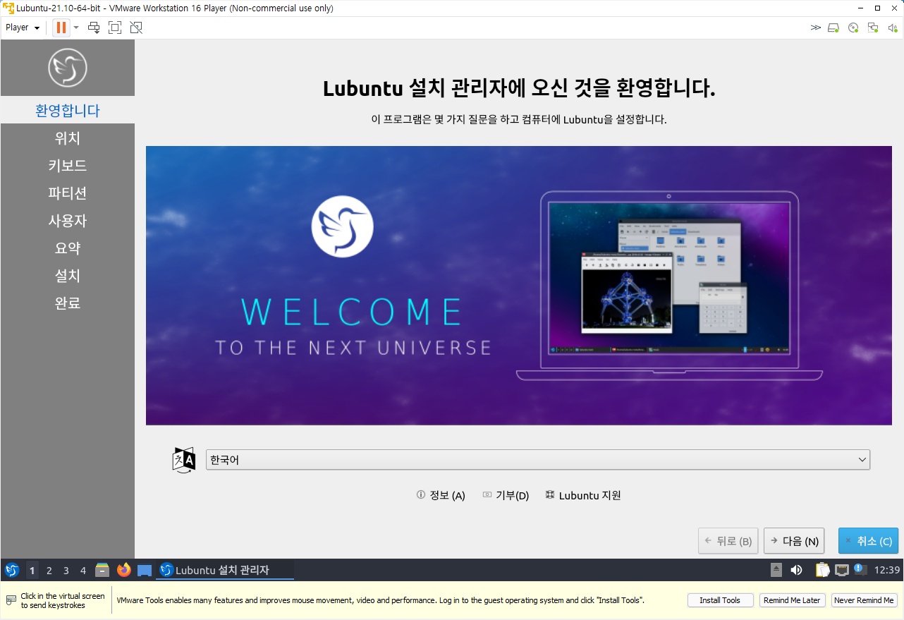Open the 한국어 language dropdown

click(x=538, y=460)
